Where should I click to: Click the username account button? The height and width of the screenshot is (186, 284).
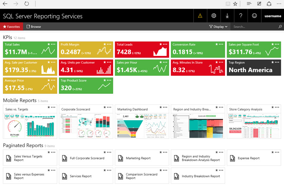coord(273,16)
